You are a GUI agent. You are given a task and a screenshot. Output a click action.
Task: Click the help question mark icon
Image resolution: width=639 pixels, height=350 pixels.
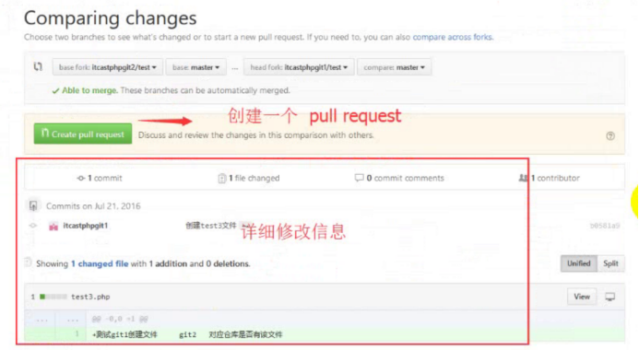pos(610,136)
